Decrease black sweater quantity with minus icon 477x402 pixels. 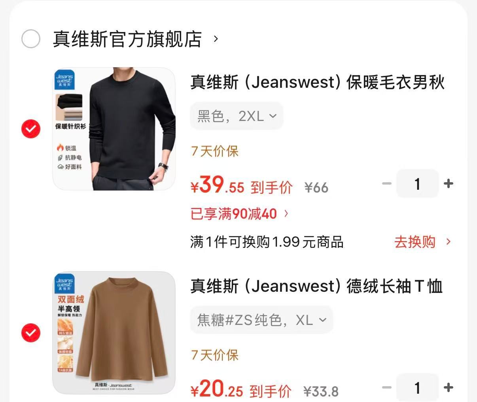[x=387, y=183]
